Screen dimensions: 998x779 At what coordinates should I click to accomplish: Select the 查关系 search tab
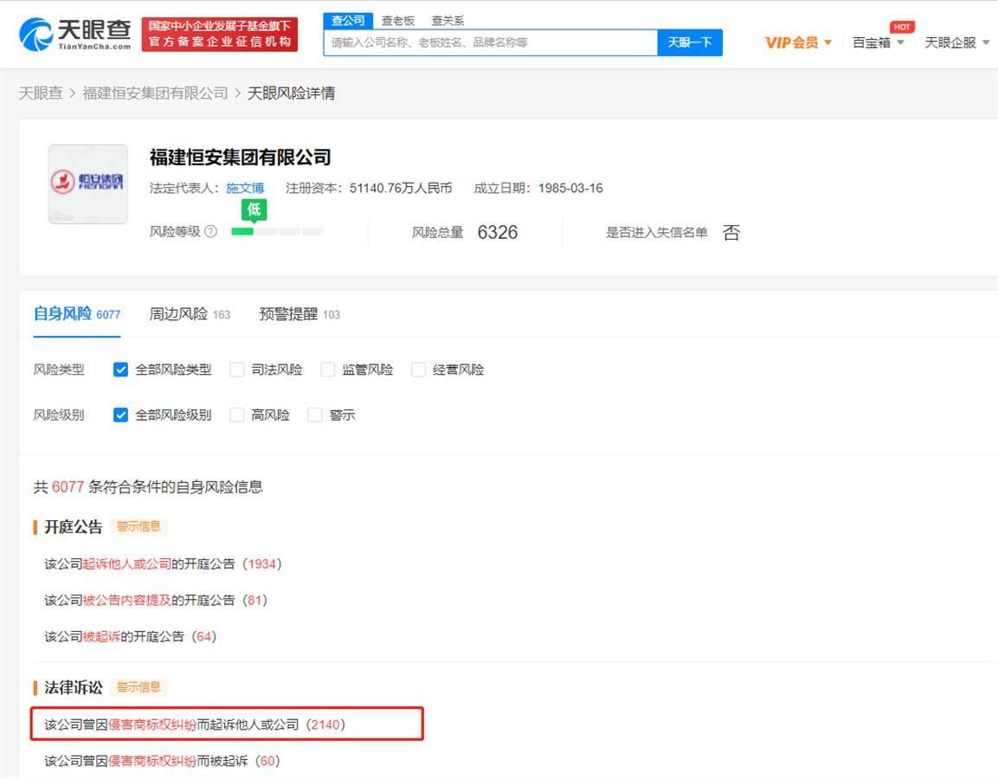(447, 21)
